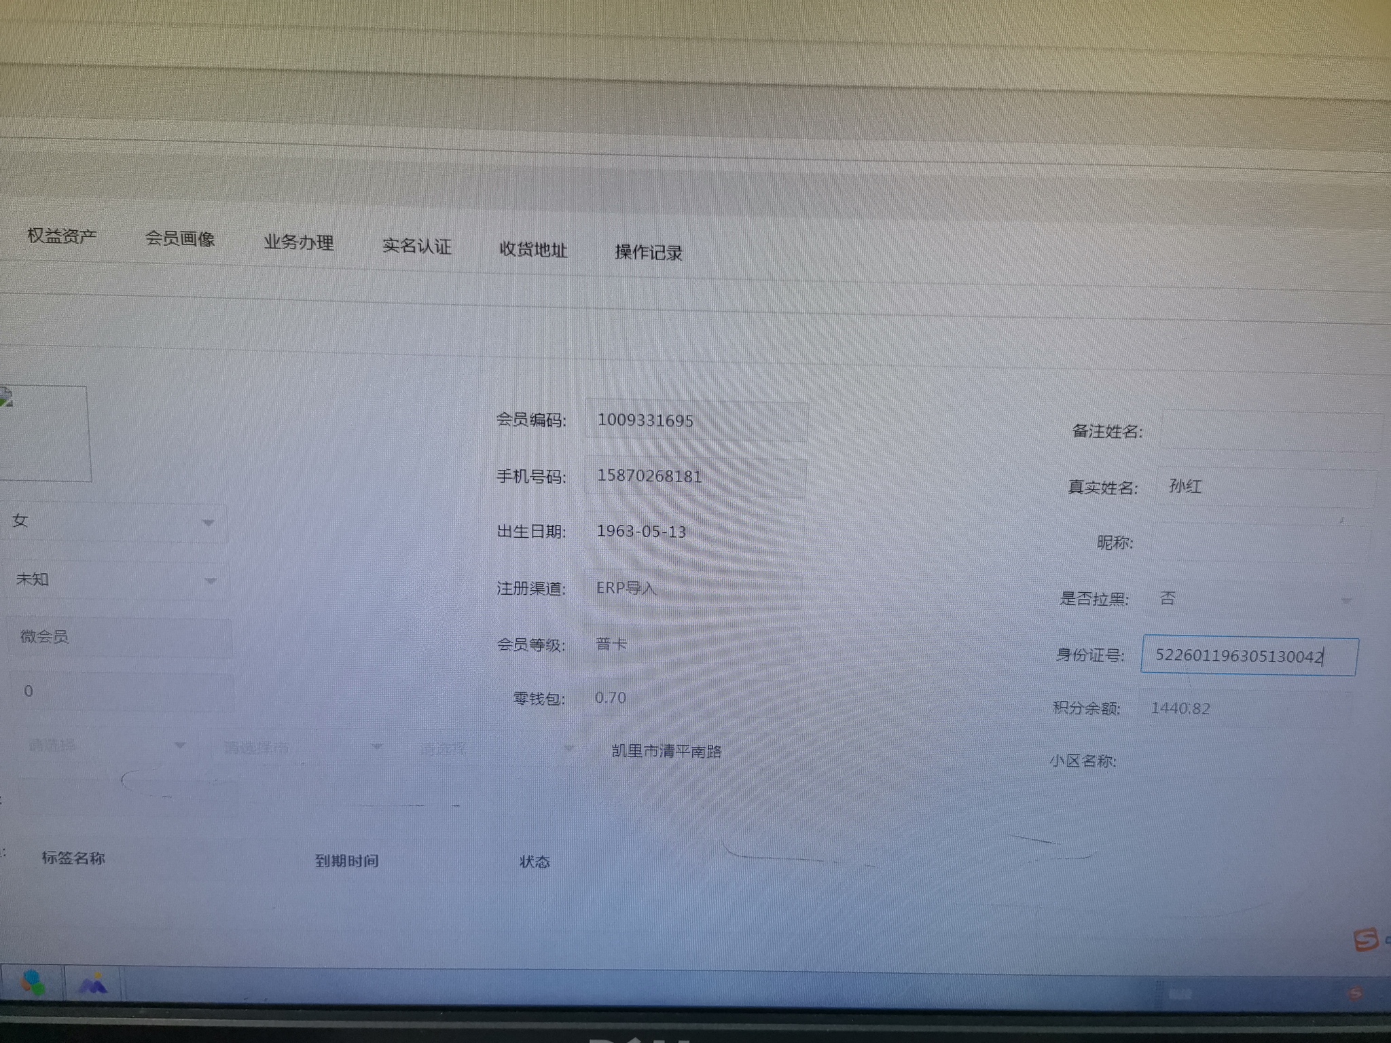Open the purple mountain taskbar icon

pos(93,984)
